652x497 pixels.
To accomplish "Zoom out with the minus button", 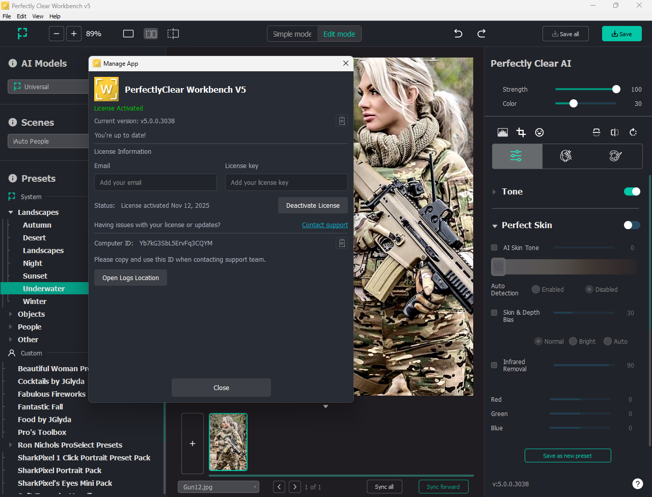I will pyautogui.click(x=57, y=34).
